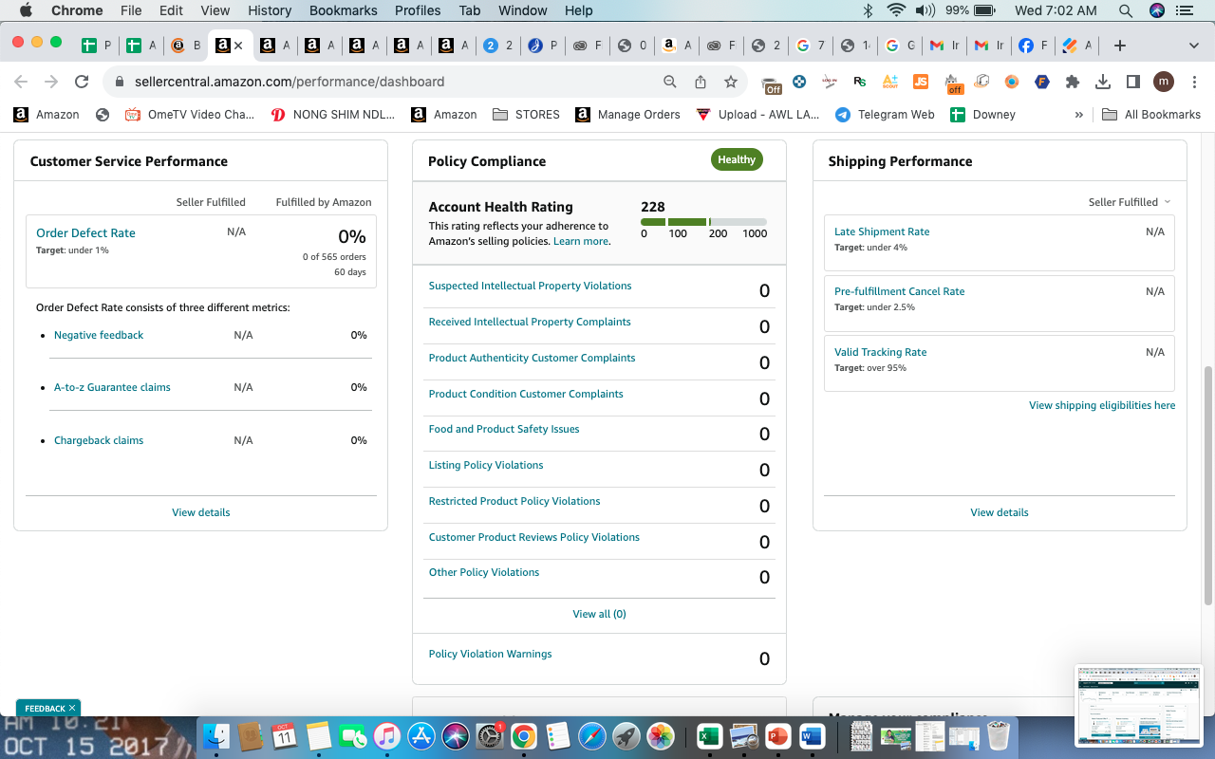Expand the Seller Fulfilled dropdown in Shipping Performance

click(x=1130, y=202)
